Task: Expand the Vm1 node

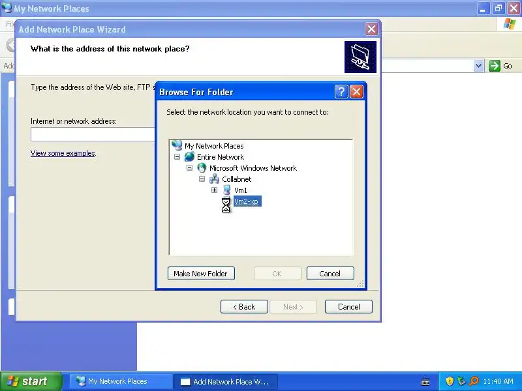Action: tap(215, 190)
